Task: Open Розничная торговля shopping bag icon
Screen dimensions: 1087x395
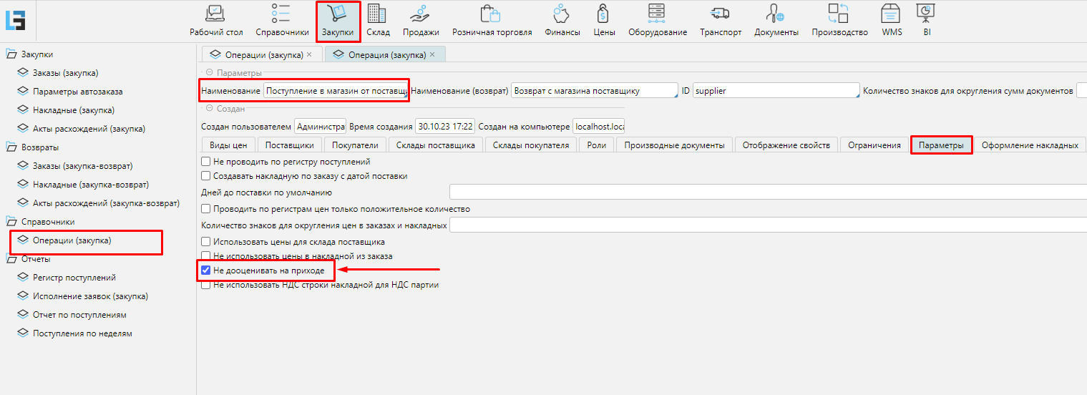Action: 491,14
